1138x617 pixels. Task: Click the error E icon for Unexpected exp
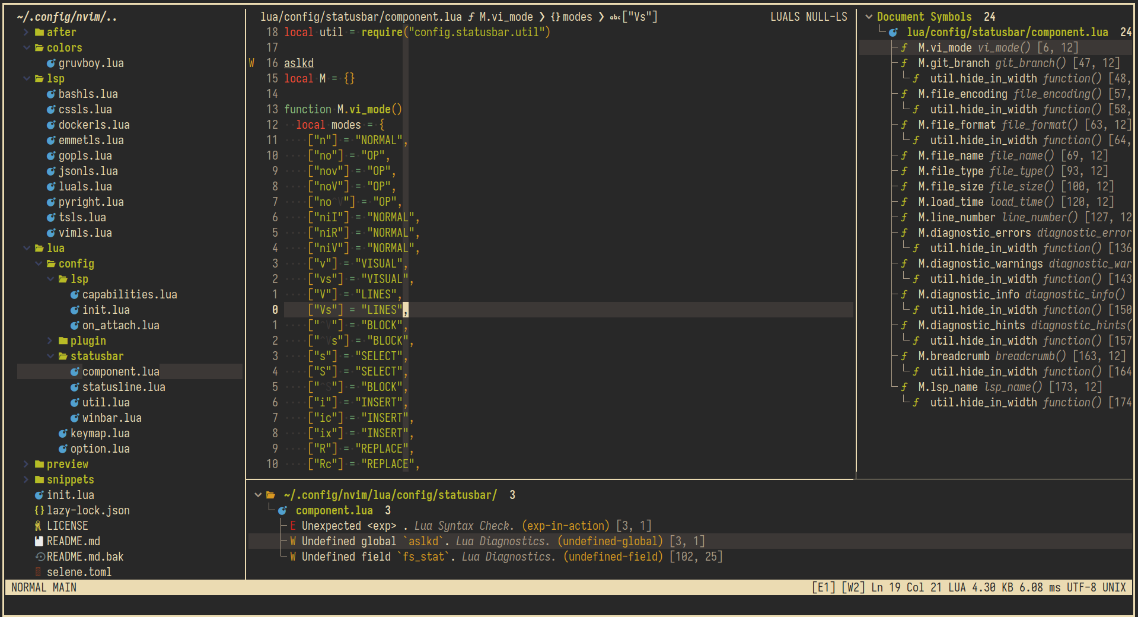coord(293,526)
